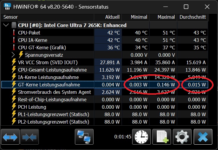218x150 pixels.
Task: Select PL2-Leistungsgrenzwert (Statisch) row label
Action: click(x=53, y=122)
